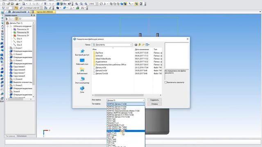Screen dimensions: 262x147
Task: Open Сеть in places bar
Action: (82, 90)
